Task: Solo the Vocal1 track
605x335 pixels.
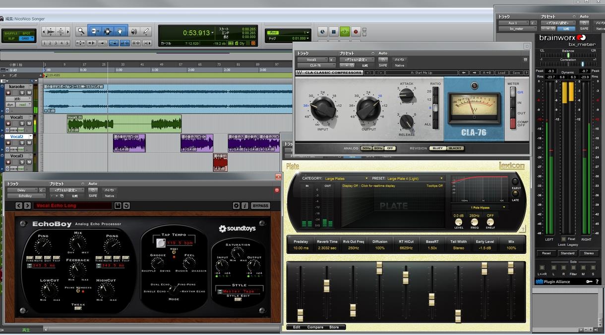Action: click(22, 123)
